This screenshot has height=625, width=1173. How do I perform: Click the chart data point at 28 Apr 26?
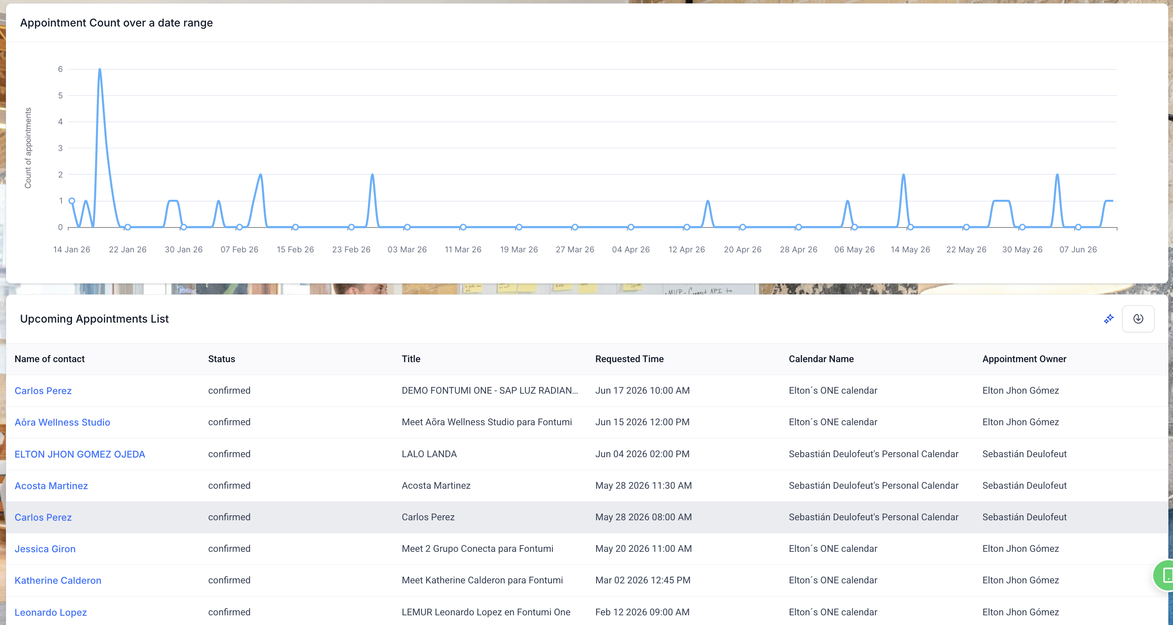(x=799, y=227)
